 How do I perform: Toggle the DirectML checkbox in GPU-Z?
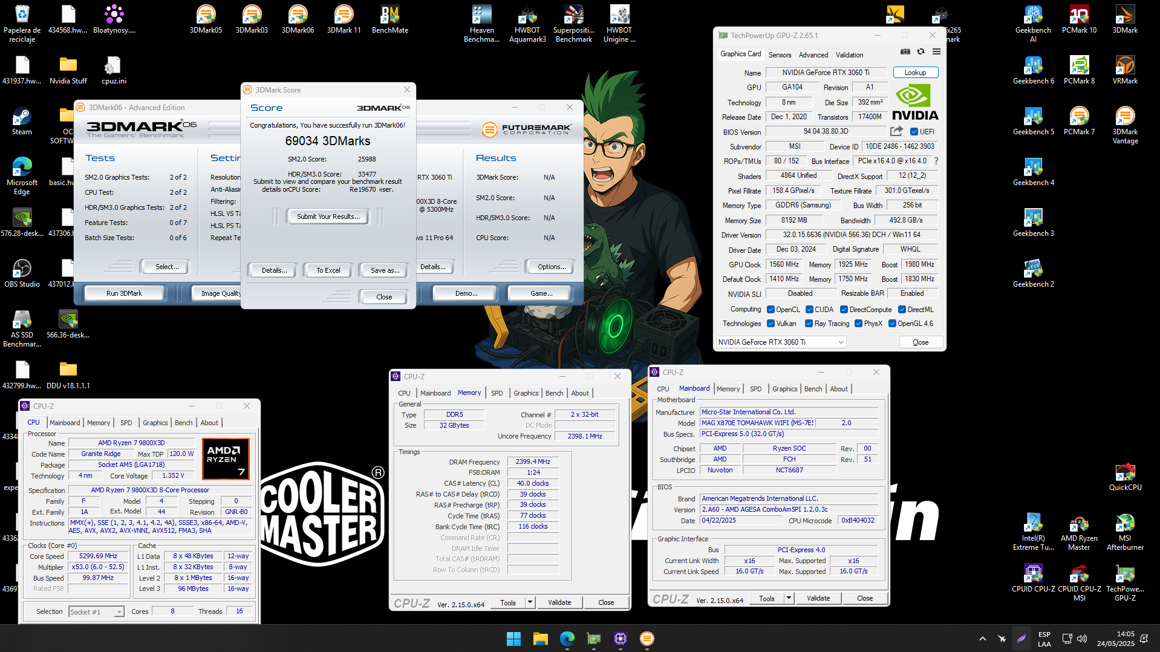click(x=902, y=310)
